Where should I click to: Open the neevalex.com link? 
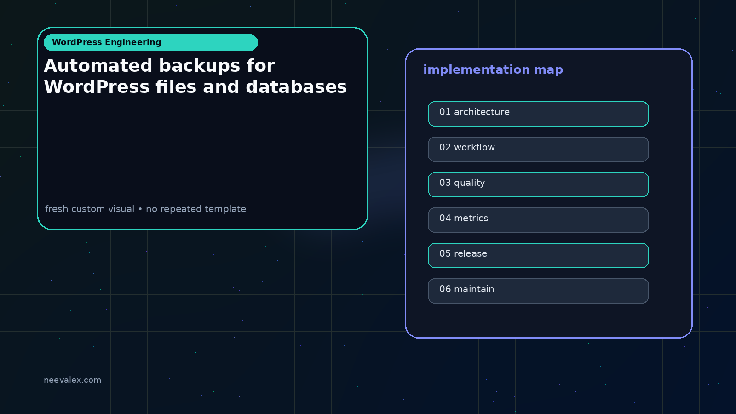tap(72, 380)
